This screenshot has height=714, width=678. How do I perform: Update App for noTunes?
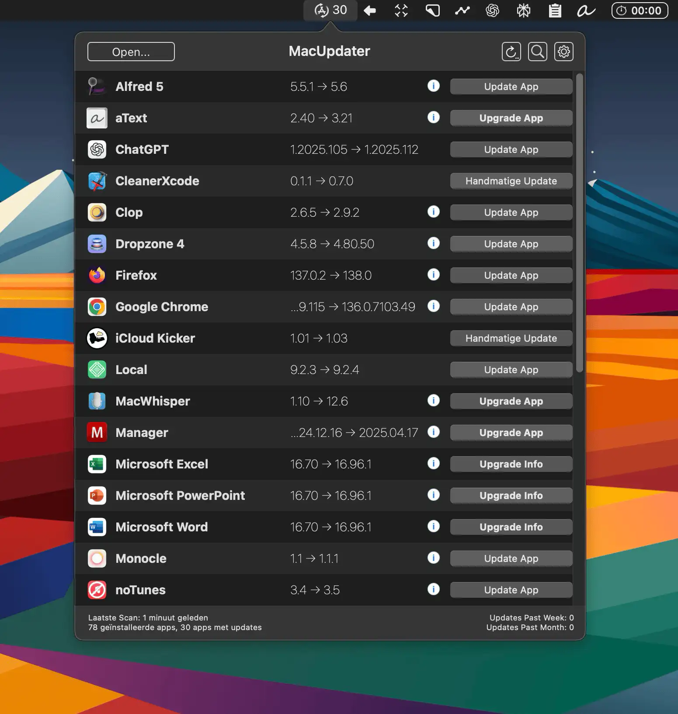tap(511, 590)
